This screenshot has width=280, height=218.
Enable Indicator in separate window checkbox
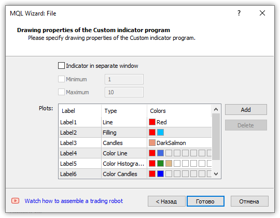tap(61, 66)
